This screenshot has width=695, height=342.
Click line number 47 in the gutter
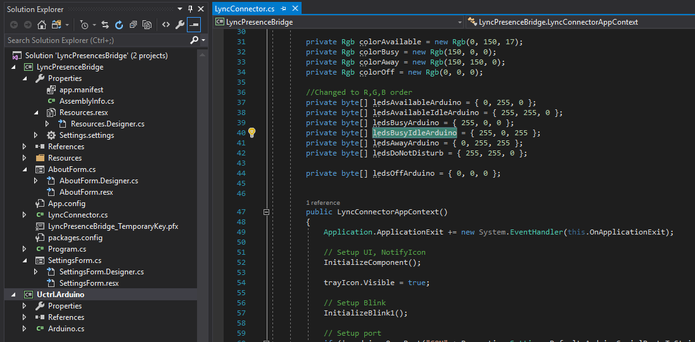tap(241, 212)
